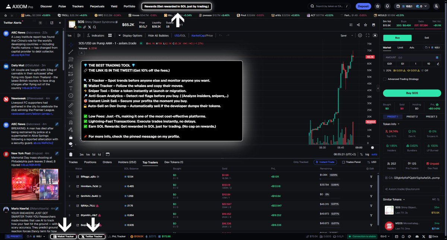Toggle Hide All Bubbles
447x240 pixels.
(158, 35)
